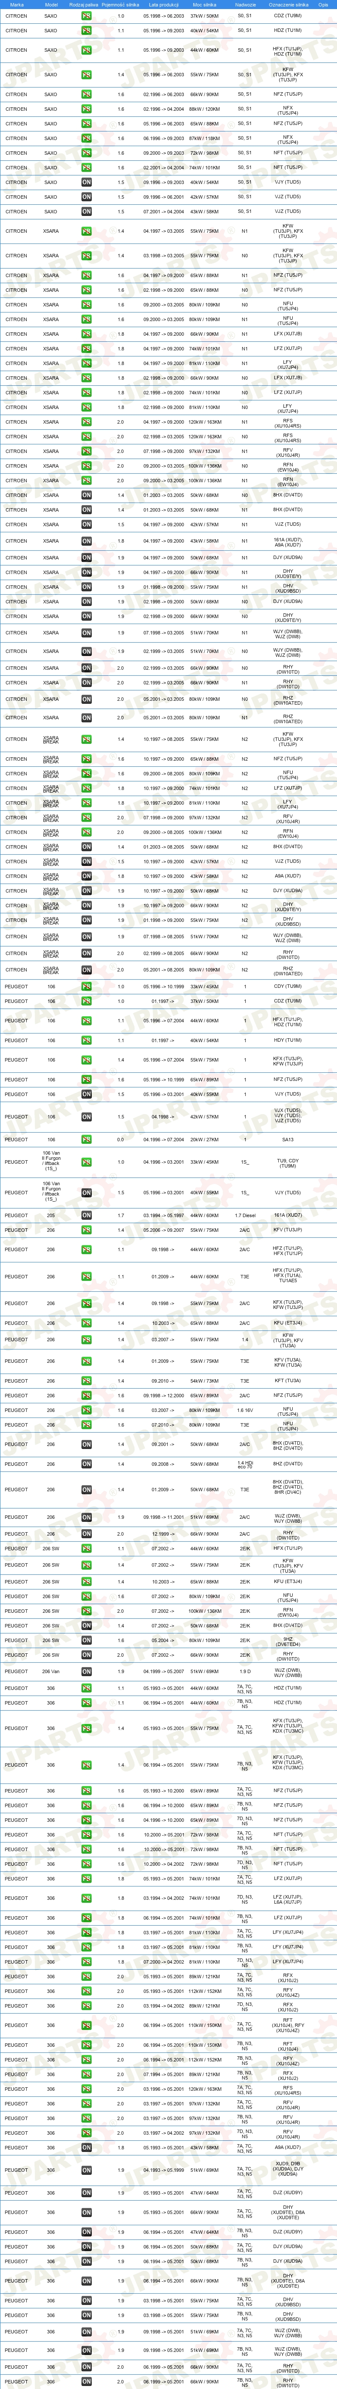Click the Model column header
Screen dimensions: 337x2389
coord(51,4)
